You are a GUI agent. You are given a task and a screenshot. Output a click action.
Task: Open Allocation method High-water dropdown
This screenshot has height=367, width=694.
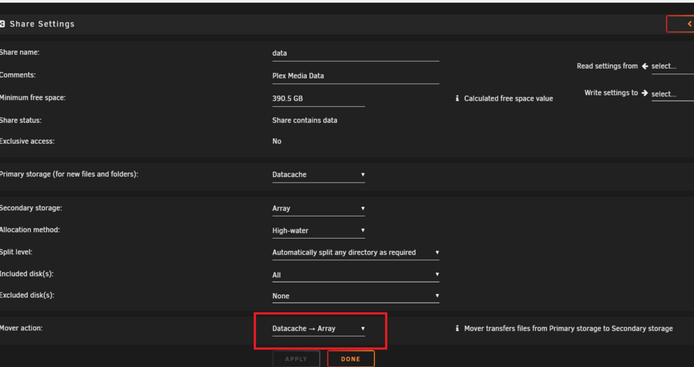pos(319,230)
